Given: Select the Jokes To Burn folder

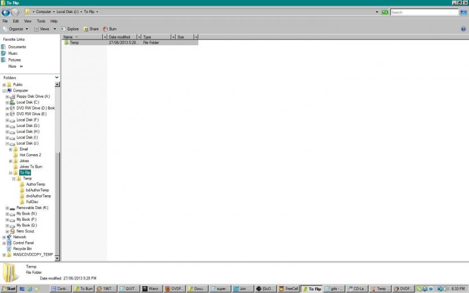Looking at the screenshot, I should 31,167.
